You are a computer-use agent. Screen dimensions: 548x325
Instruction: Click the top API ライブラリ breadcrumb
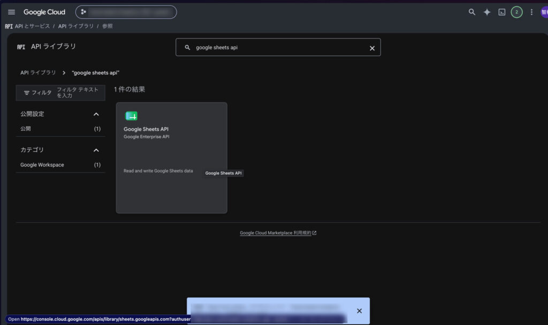(x=76, y=26)
